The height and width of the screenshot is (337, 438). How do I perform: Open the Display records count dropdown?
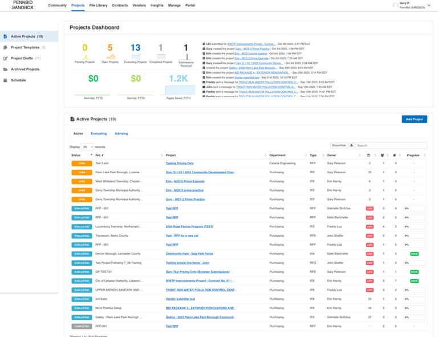point(87,147)
